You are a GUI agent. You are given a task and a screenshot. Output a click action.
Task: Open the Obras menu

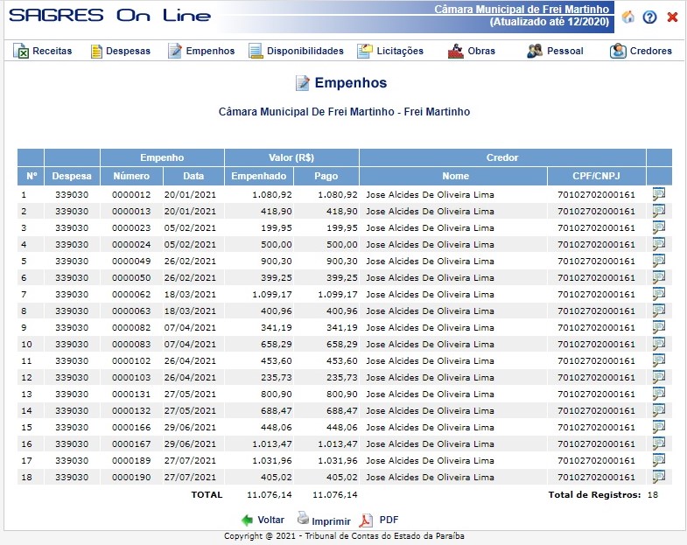click(x=472, y=51)
